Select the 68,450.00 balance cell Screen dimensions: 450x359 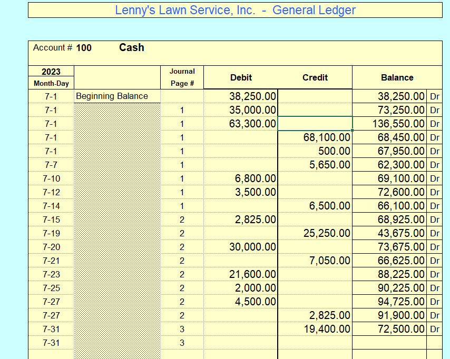[389, 137]
